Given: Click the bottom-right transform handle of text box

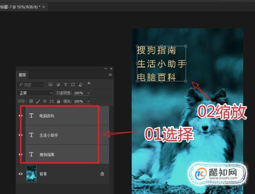Looking at the screenshot, I should click(x=186, y=81).
